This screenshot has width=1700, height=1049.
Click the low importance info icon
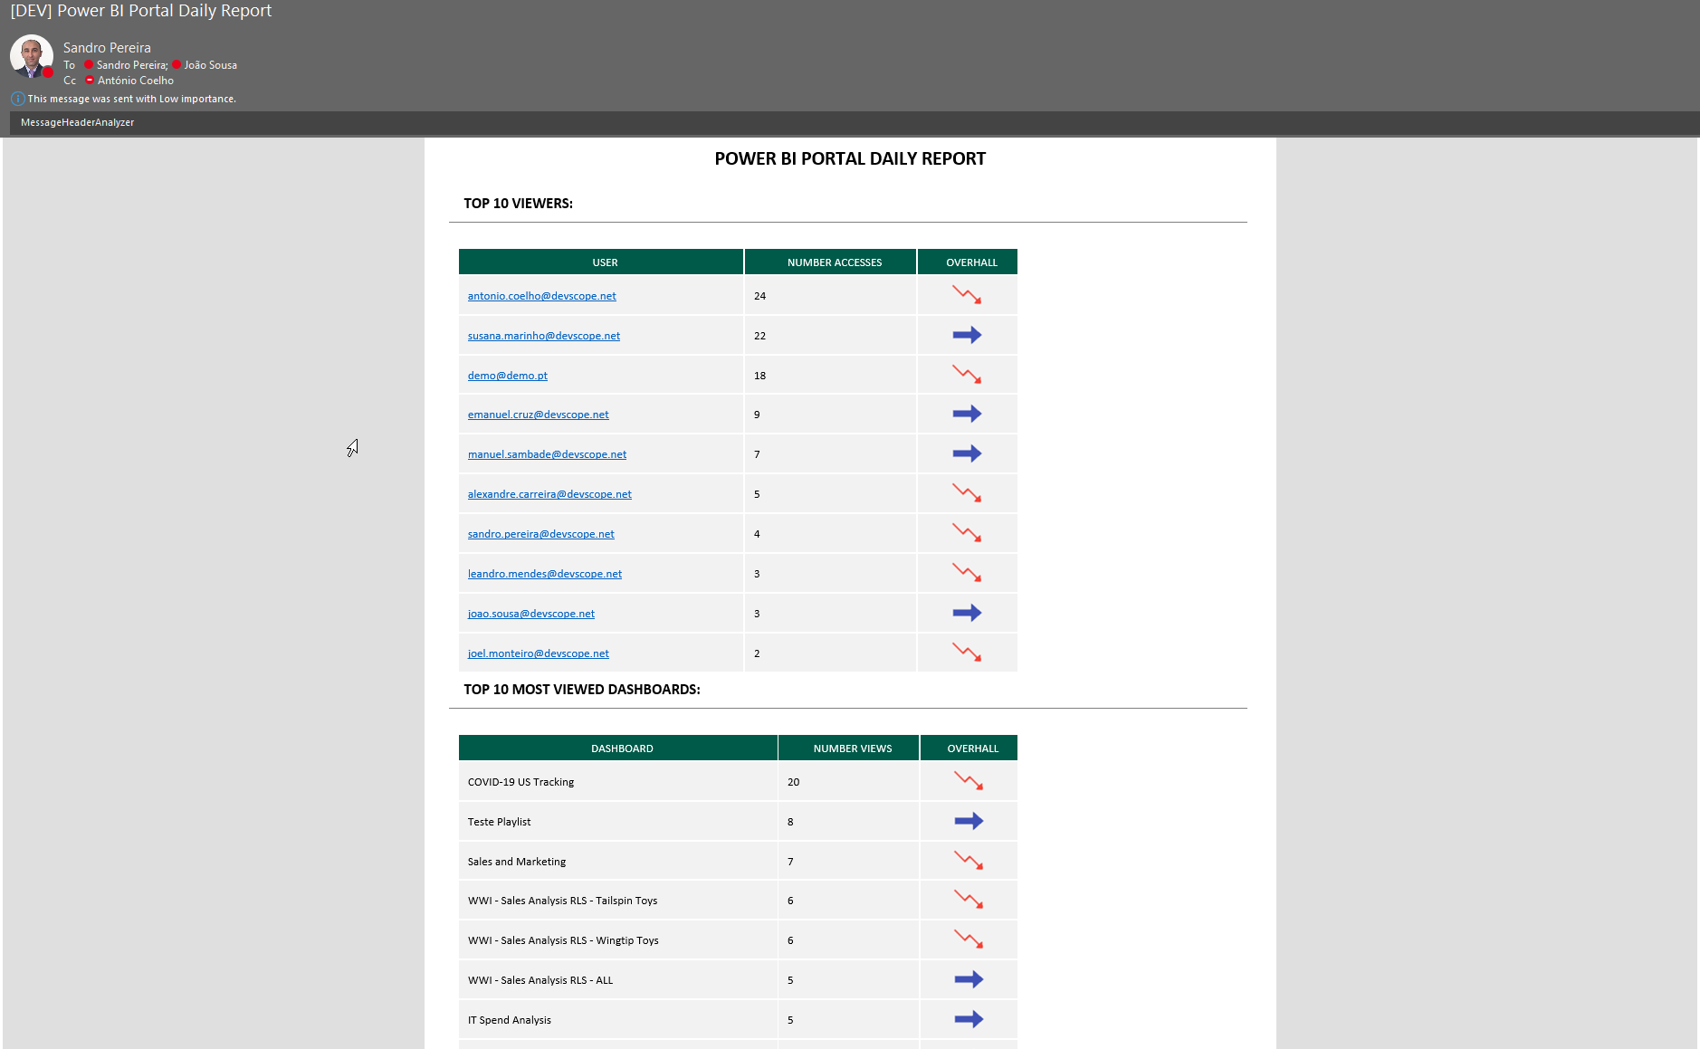(17, 99)
